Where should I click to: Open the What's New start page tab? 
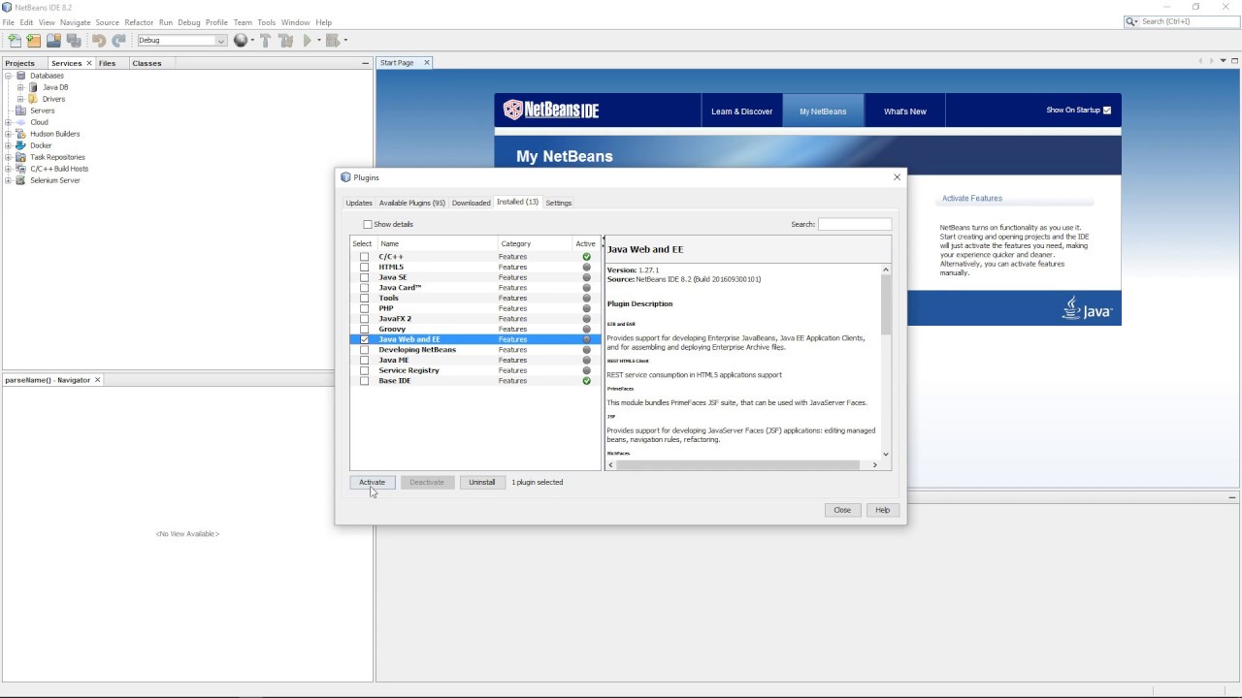click(904, 111)
